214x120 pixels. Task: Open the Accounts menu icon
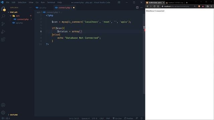(x=3, y=105)
